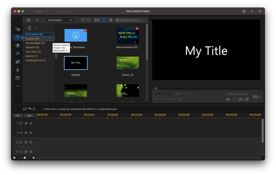
Task: Lock video track 2
Action: click(31, 142)
